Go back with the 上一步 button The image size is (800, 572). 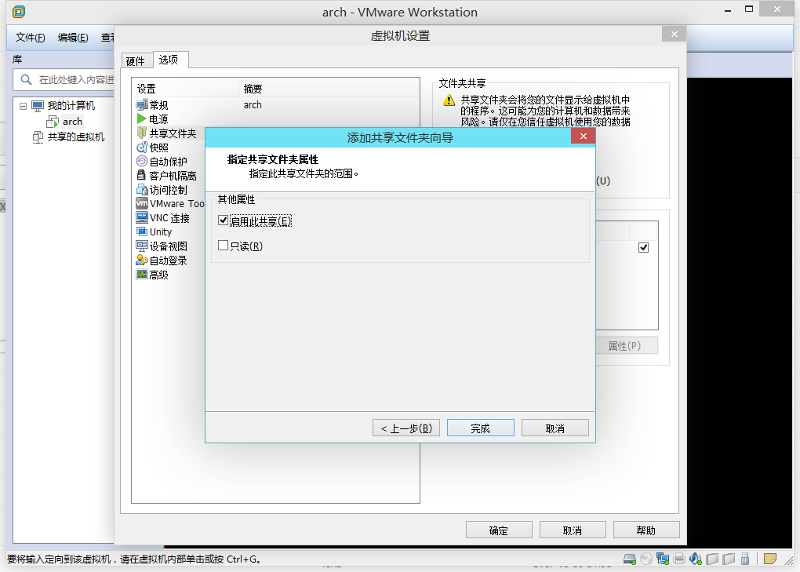[x=405, y=428]
